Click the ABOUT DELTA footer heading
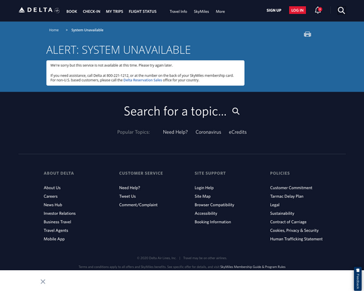 59,173
